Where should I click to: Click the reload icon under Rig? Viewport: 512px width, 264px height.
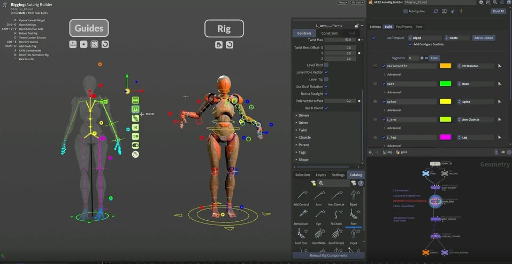click(x=230, y=45)
